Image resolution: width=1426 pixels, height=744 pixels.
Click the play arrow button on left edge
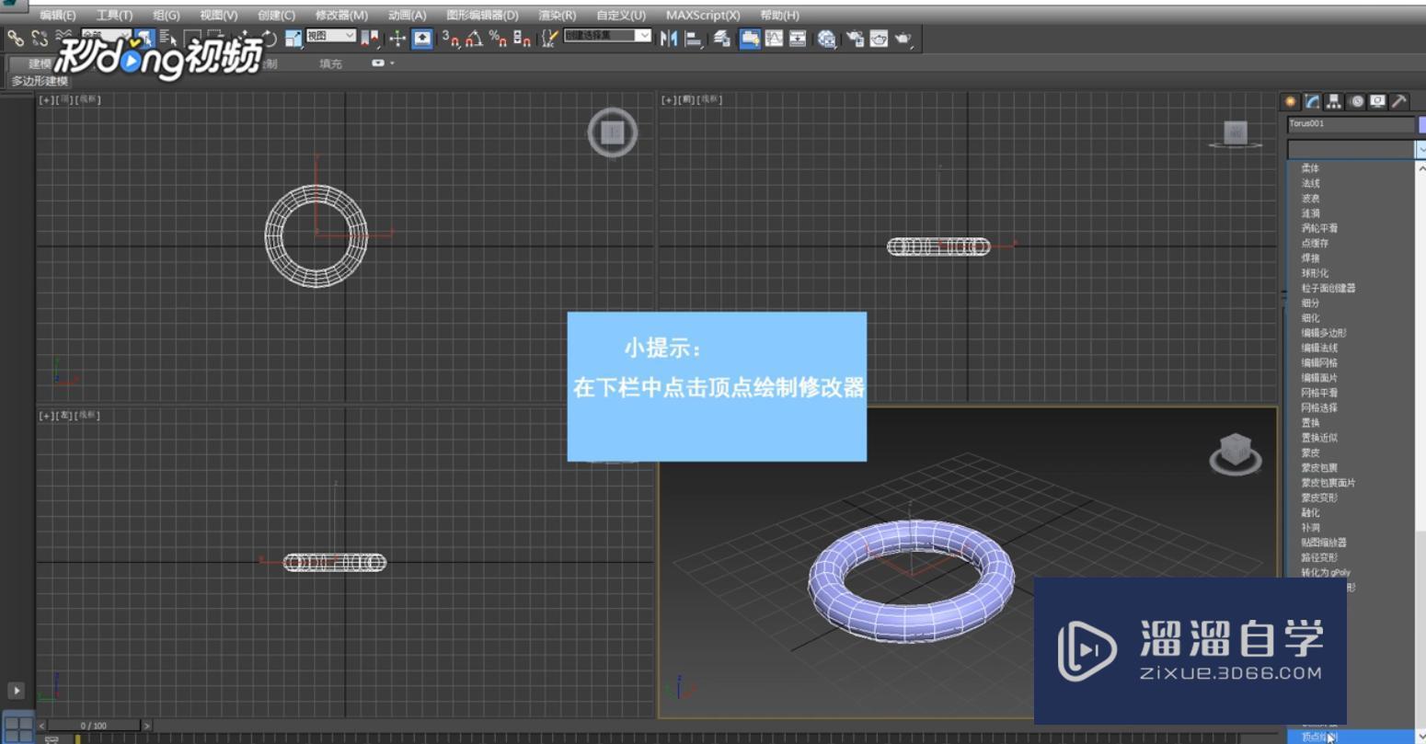17,690
